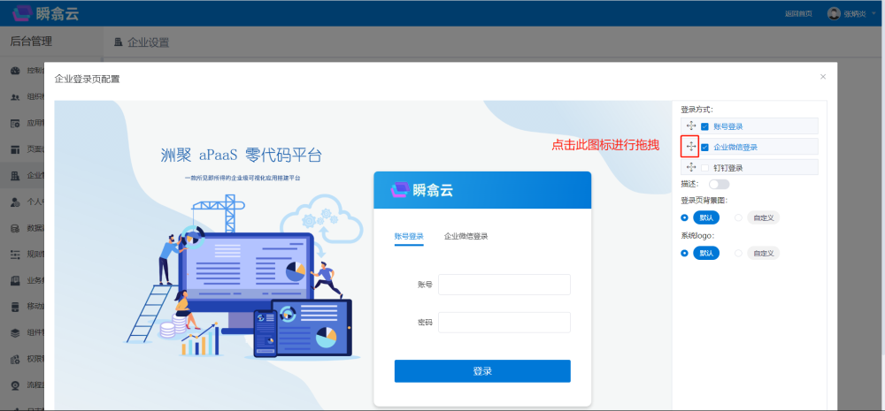Uncheck the 企业微信登录 checkbox
Screen dimensions: 885x411
(705, 147)
